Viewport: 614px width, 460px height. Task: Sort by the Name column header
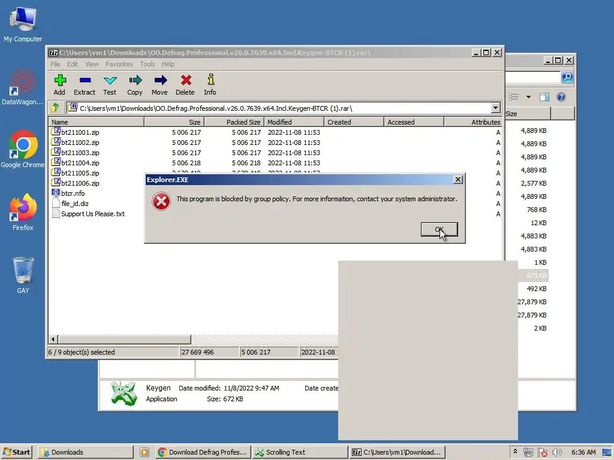(97, 122)
